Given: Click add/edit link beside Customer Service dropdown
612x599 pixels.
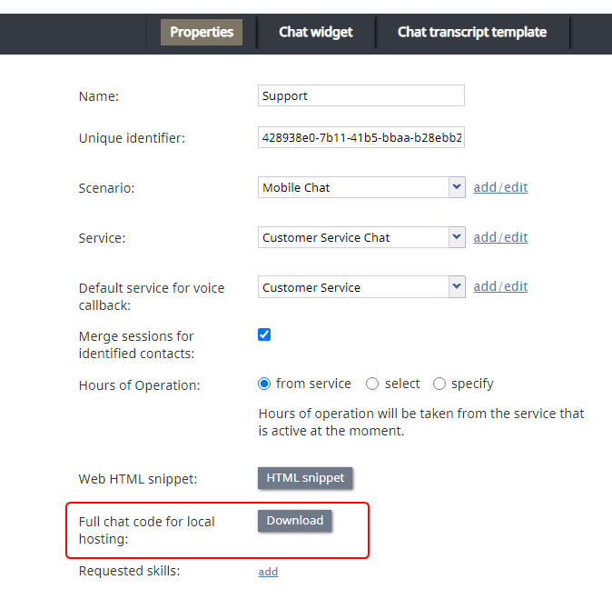Looking at the screenshot, I should click(500, 286).
